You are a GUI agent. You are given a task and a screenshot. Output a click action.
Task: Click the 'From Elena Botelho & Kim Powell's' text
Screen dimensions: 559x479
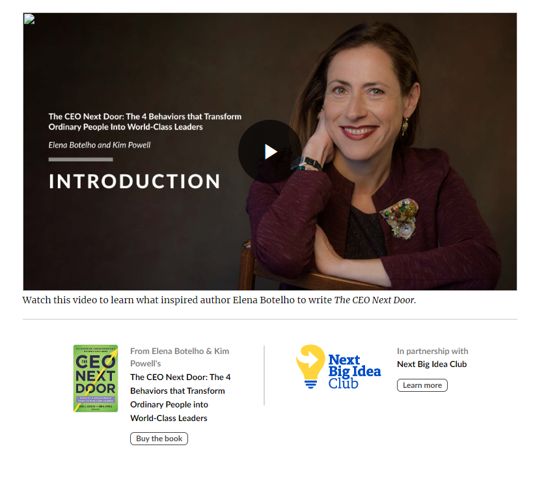point(180,357)
